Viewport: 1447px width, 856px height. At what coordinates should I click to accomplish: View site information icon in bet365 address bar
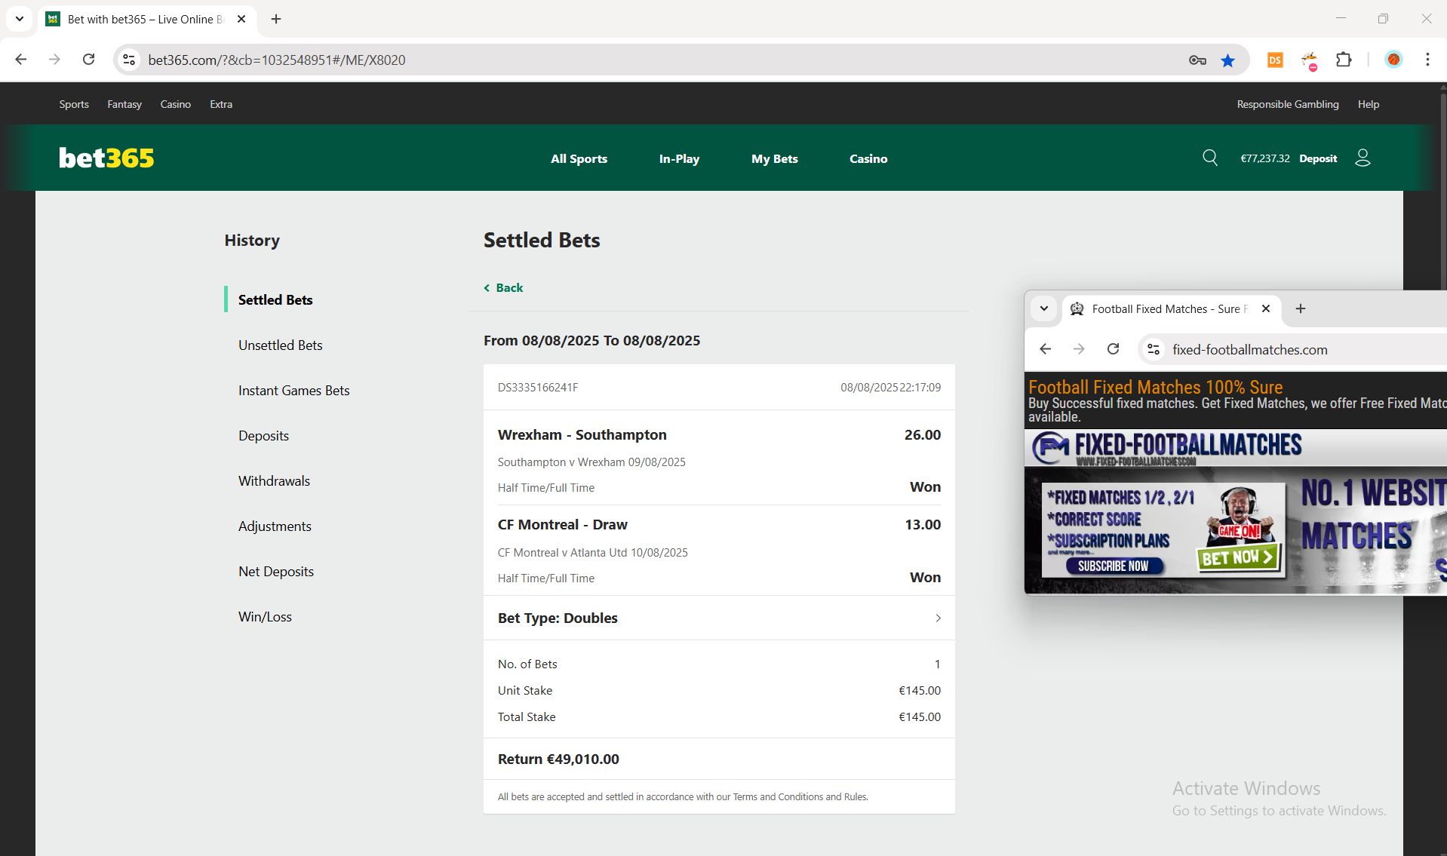(x=129, y=60)
